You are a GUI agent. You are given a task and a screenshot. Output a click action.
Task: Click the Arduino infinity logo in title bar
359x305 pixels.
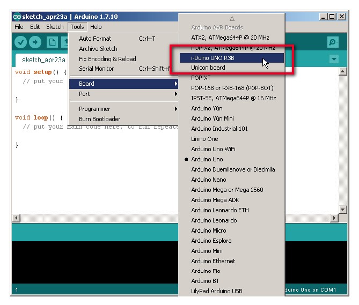click(x=17, y=17)
